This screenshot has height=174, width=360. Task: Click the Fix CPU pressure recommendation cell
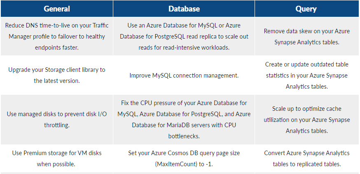tap(184, 119)
